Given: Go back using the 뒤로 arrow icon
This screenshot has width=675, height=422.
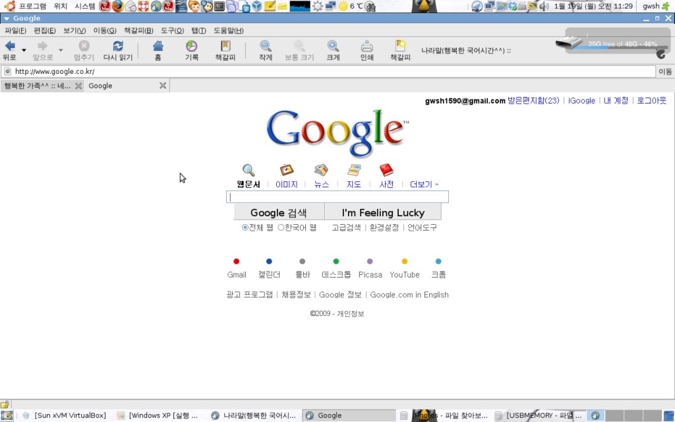Looking at the screenshot, I should 10,46.
